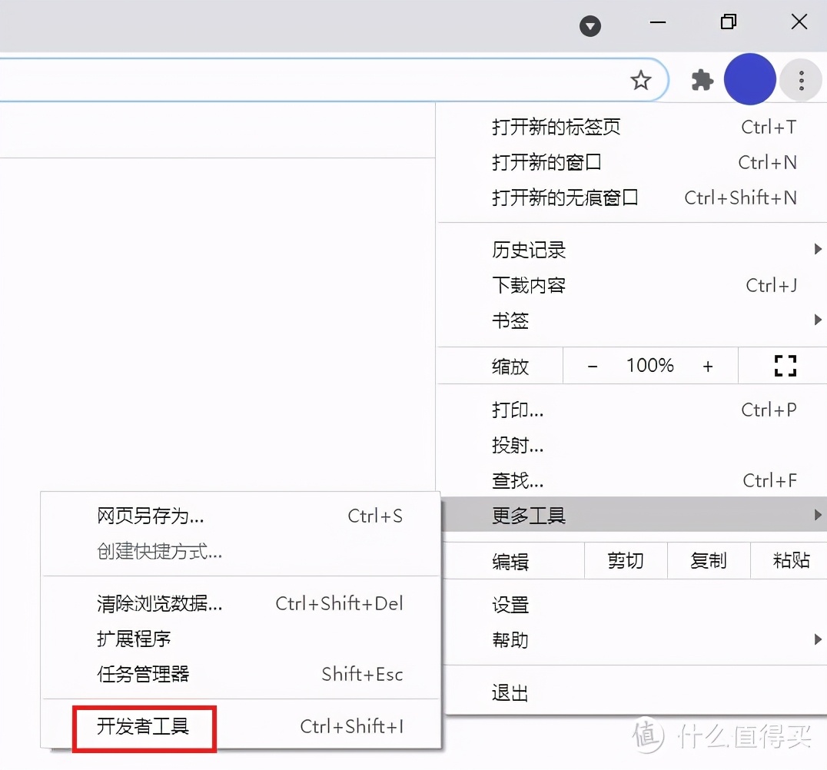The image size is (827, 770).
Task: Expand the 书签 submenu arrow
Action: point(816,320)
